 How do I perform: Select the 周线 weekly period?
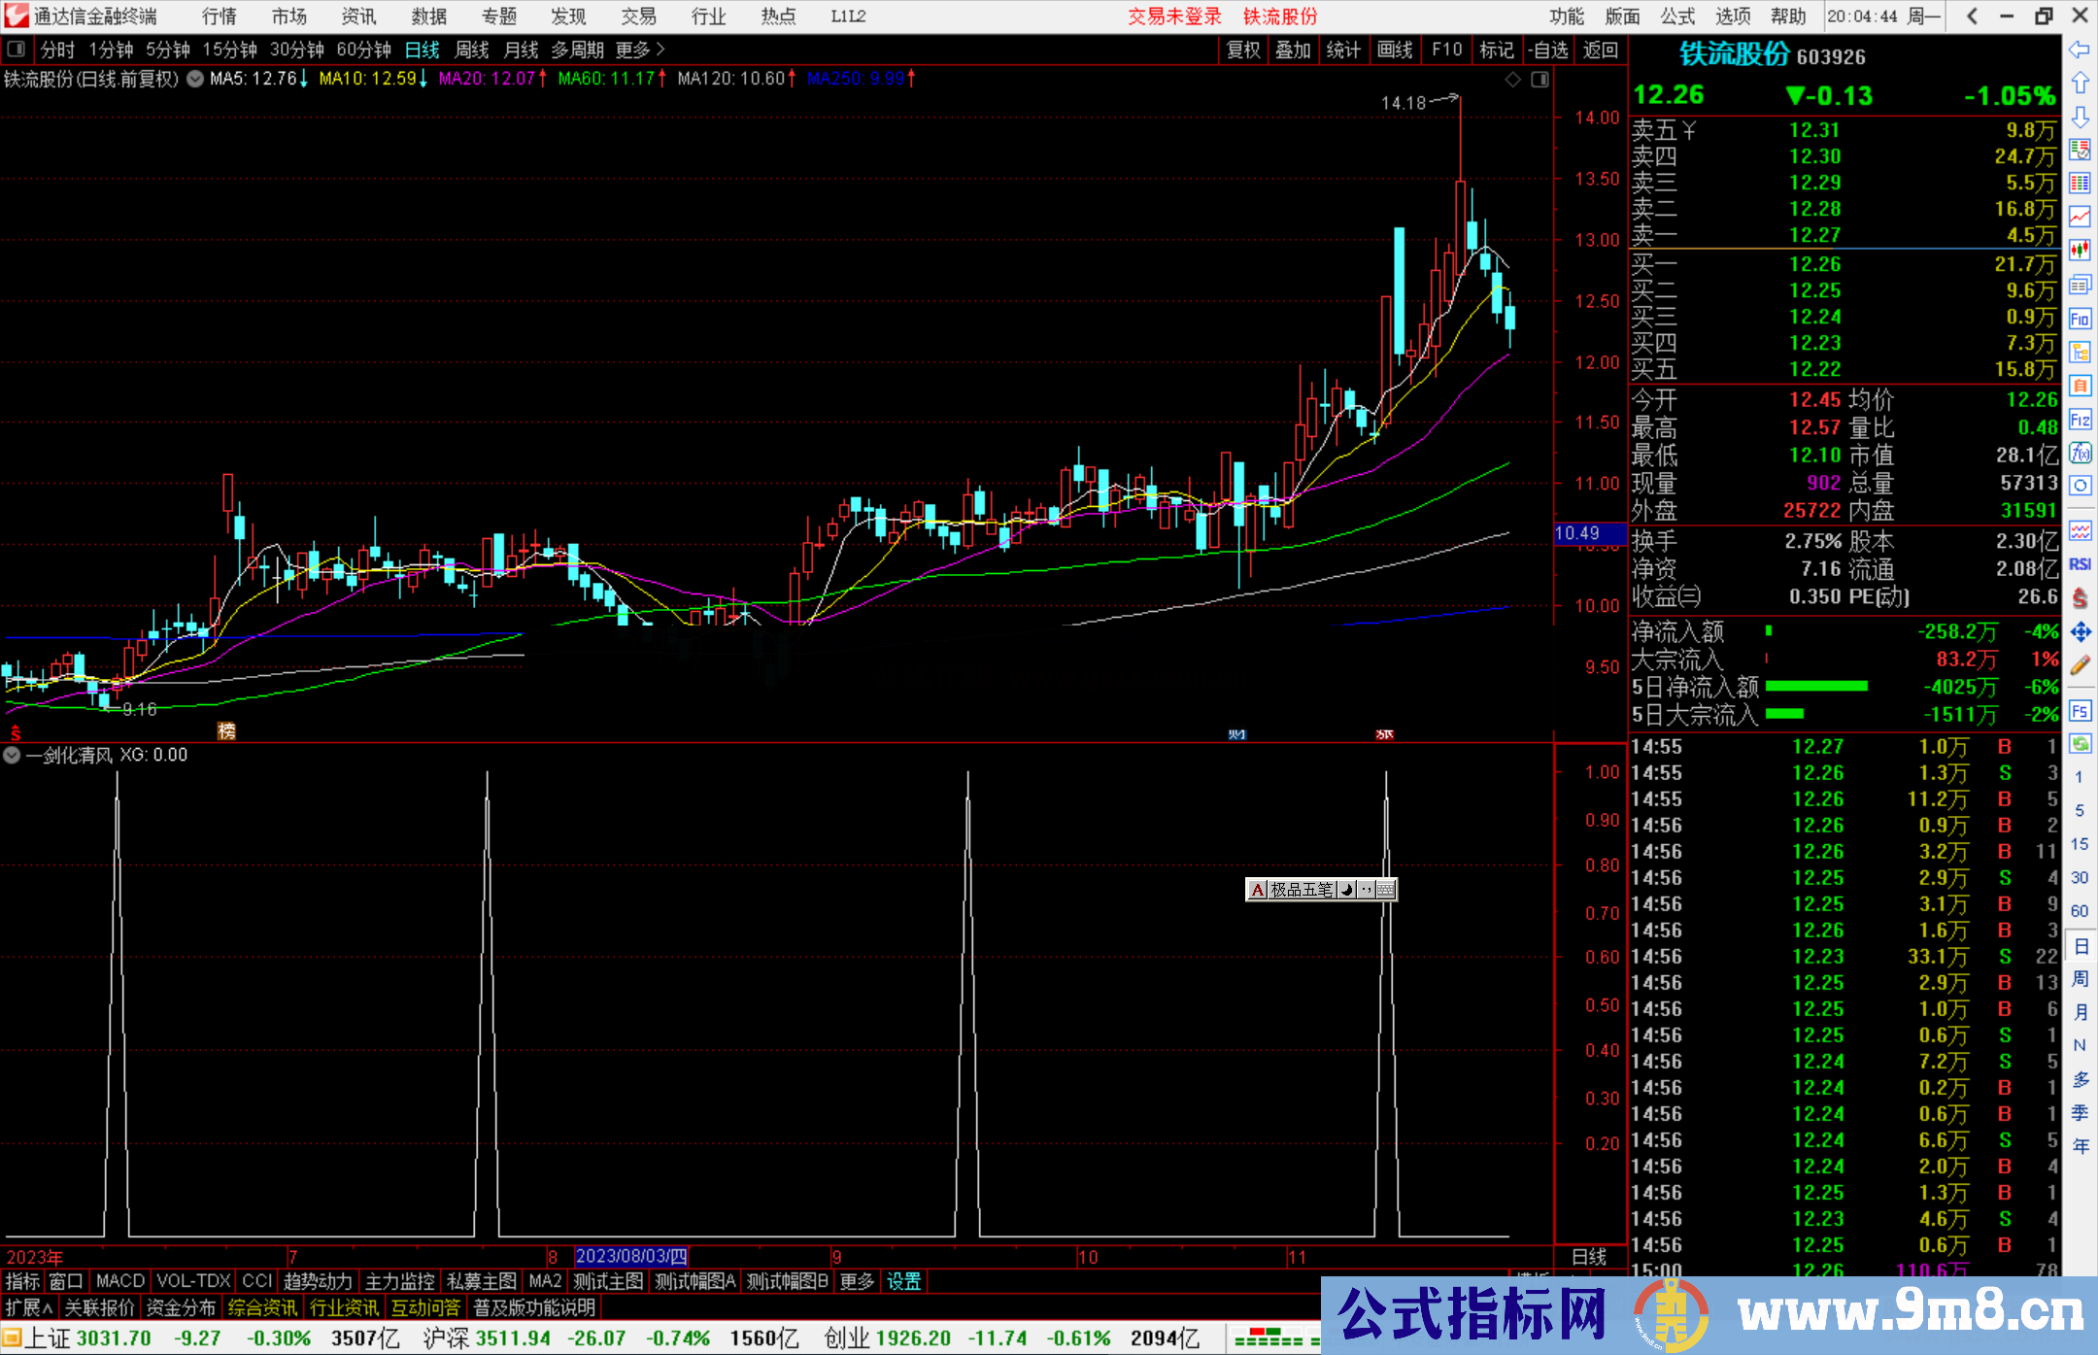click(x=472, y=50)
